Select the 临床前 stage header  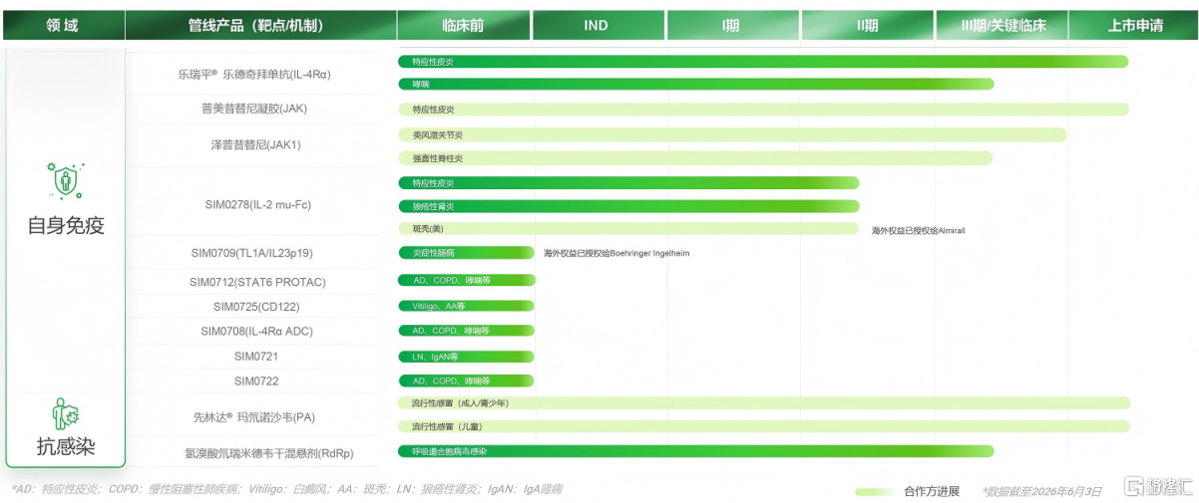click(x=464, y=26)
